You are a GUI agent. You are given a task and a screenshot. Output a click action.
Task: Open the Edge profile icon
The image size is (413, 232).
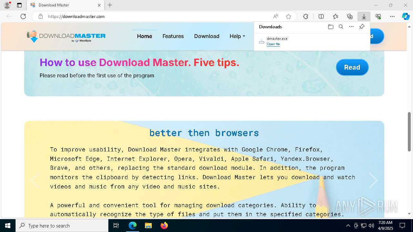[x=7, y=5]
